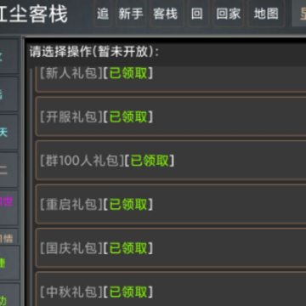The height and width of the screenshot is (306, 306).
Task: Open the 地图 map button
Action: coord(266,14)
